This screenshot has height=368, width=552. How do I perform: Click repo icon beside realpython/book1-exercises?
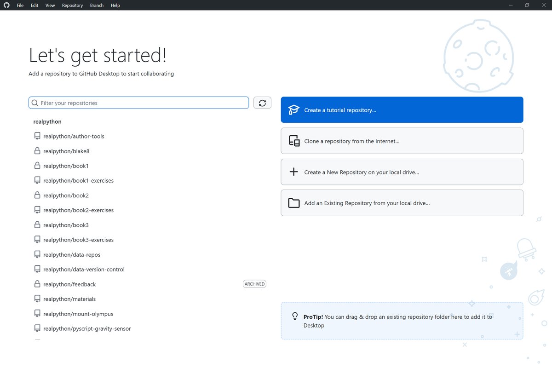click(37, 180)
